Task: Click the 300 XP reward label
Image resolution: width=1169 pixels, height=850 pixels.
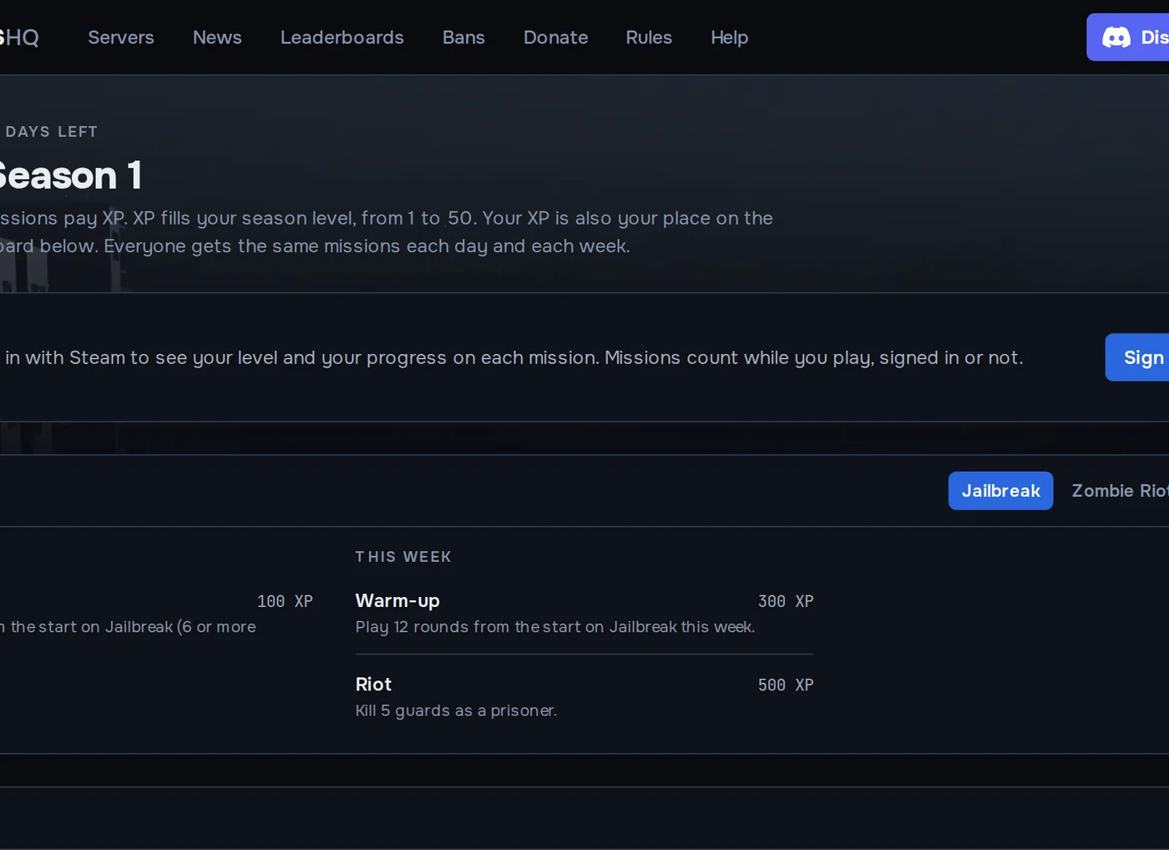Action: pos(786,601)
